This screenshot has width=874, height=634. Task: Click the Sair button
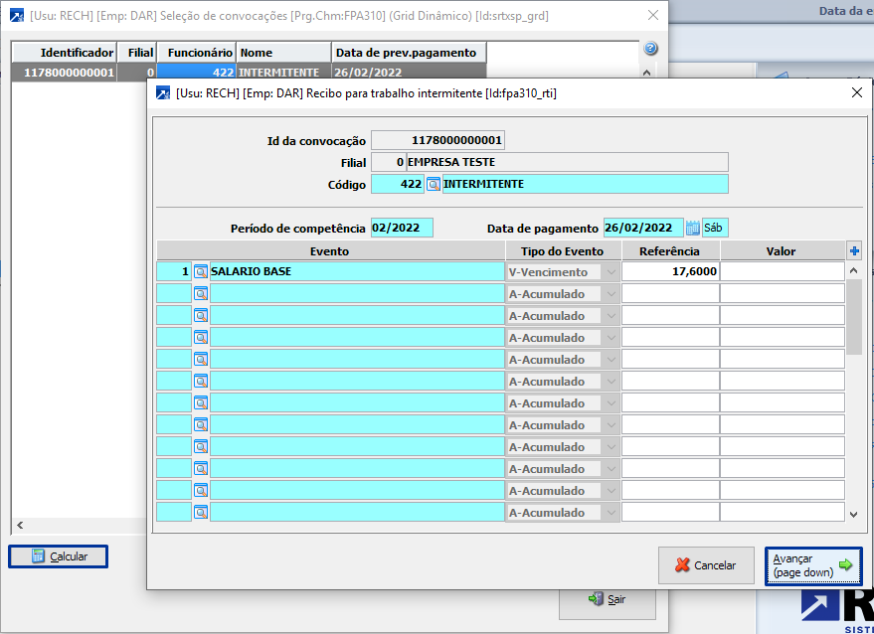pyautogui.click(x=607, y=599)
